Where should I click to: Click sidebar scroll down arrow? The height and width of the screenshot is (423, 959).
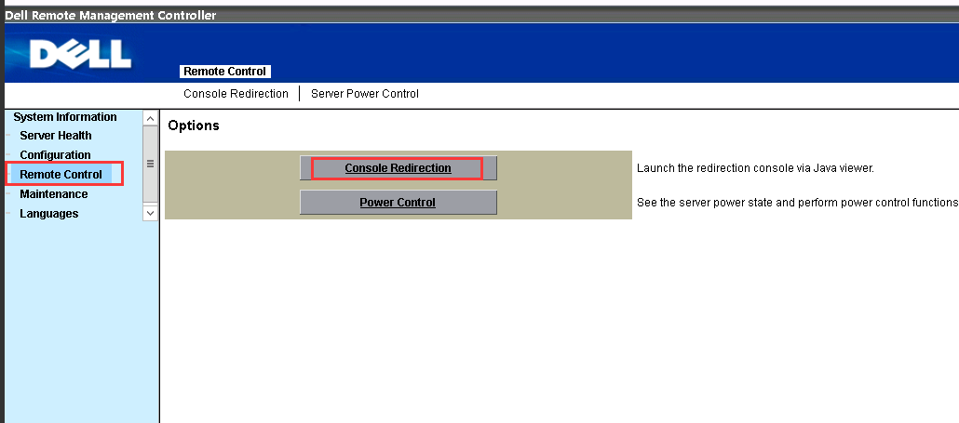pyautogui.click(x=150, y=213)
